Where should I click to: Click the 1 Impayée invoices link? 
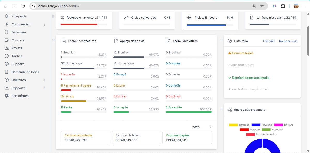click(x=68, y=74)
